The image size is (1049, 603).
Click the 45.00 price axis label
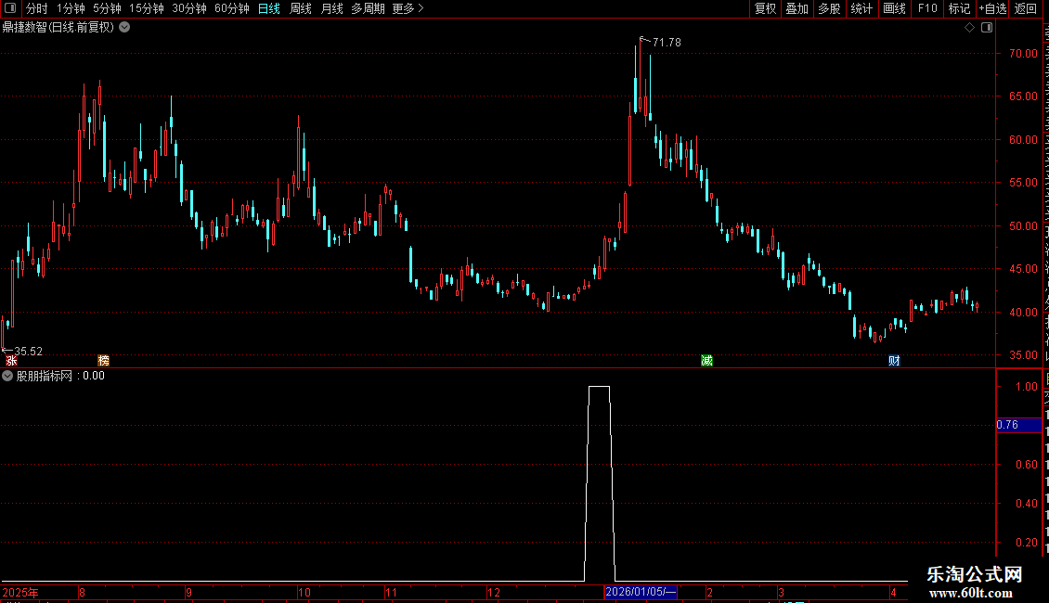point(1024,269)
